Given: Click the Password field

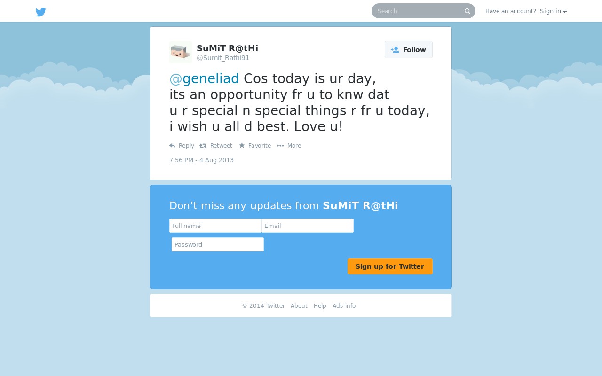Looking at the screenshot, I should coord(218,244).
